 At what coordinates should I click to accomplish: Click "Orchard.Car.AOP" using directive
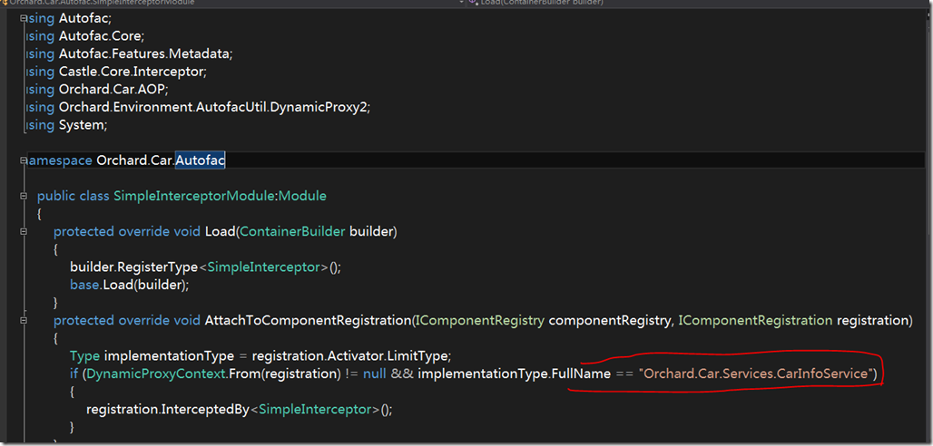click(112, 90)
